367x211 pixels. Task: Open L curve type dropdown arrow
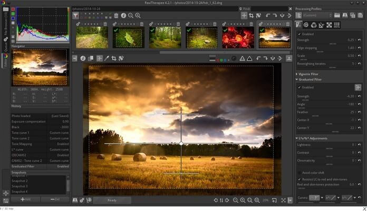322,198
